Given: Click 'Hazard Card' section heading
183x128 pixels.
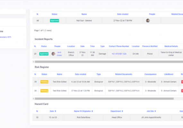Looking at the screenshot, I should (x=41, y=104).
